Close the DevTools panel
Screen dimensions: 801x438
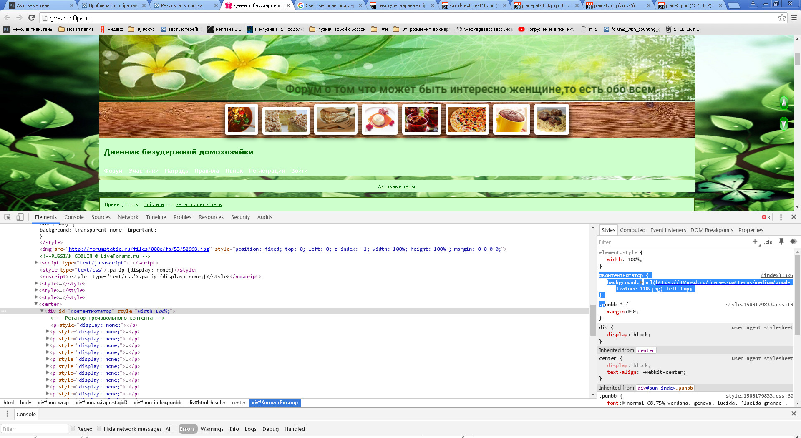pyautogui.click(x=794, y=217)
